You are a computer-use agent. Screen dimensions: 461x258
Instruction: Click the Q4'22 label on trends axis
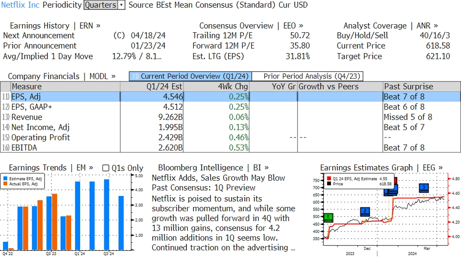pyautogui.click(x=8, y=254)
